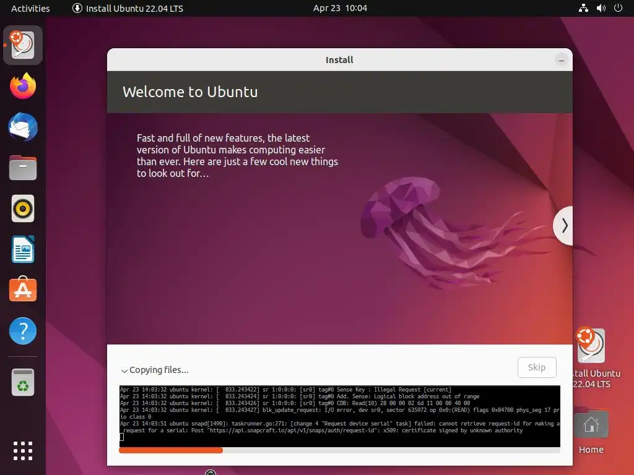Open Install Ubuntu 22.04 LTS app menu
Viewport: 634px width, 475px height.
[128, 8]
